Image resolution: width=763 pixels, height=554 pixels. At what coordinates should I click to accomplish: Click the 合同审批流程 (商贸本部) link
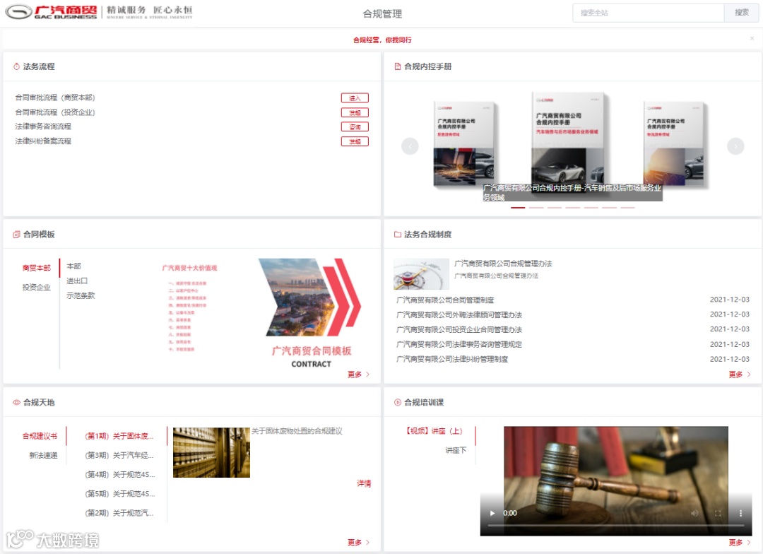pos(55,98)
